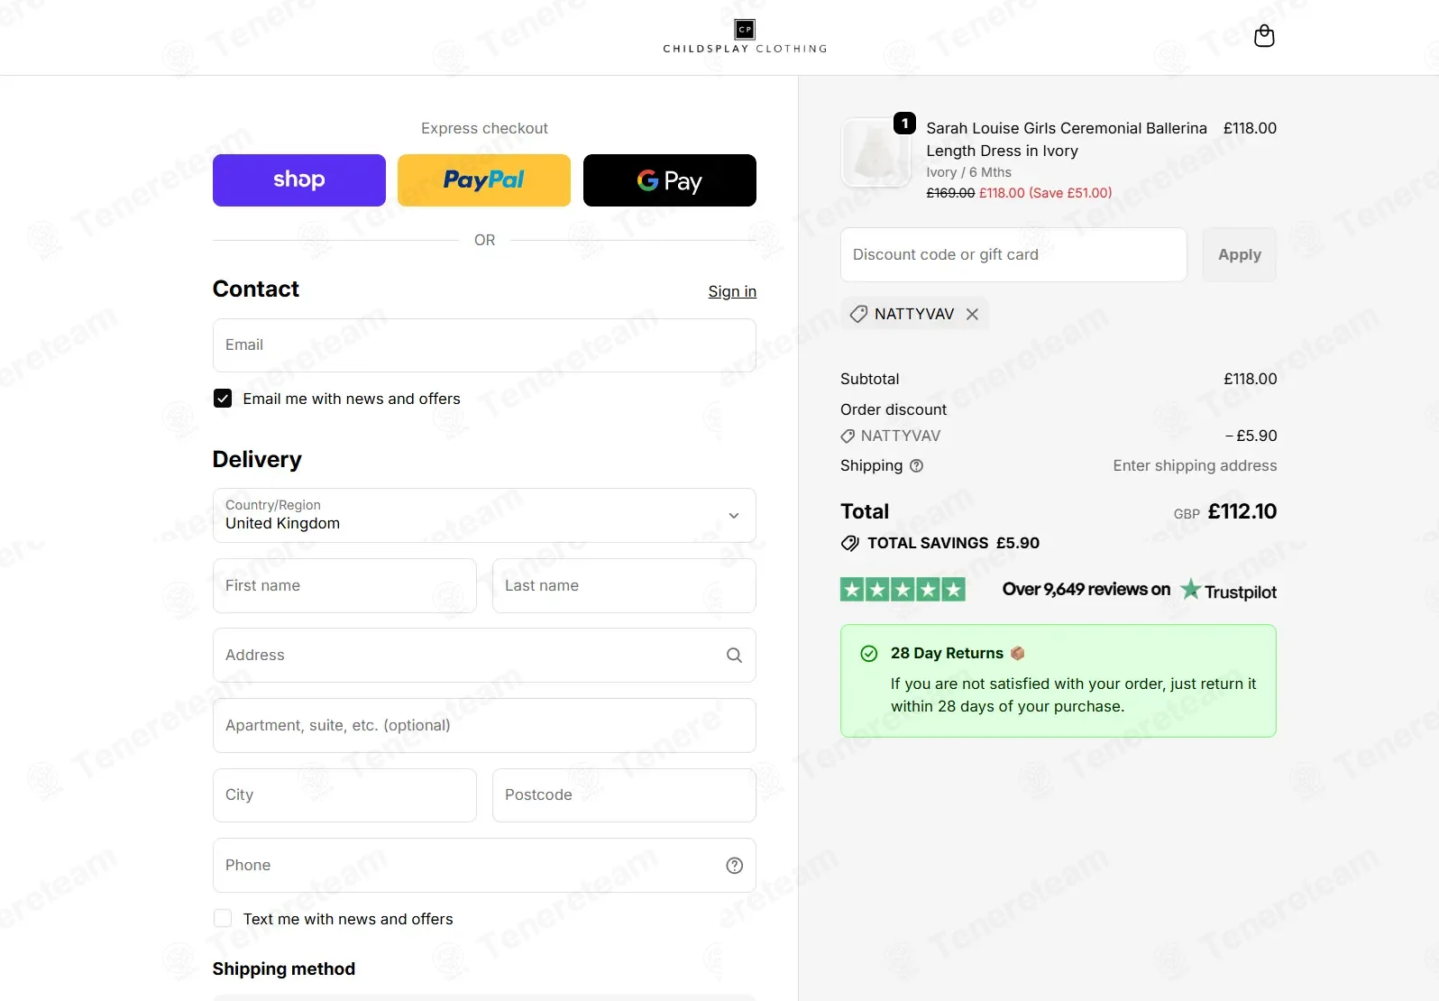Focus the Discount code or gift card field

[1013, 254]
